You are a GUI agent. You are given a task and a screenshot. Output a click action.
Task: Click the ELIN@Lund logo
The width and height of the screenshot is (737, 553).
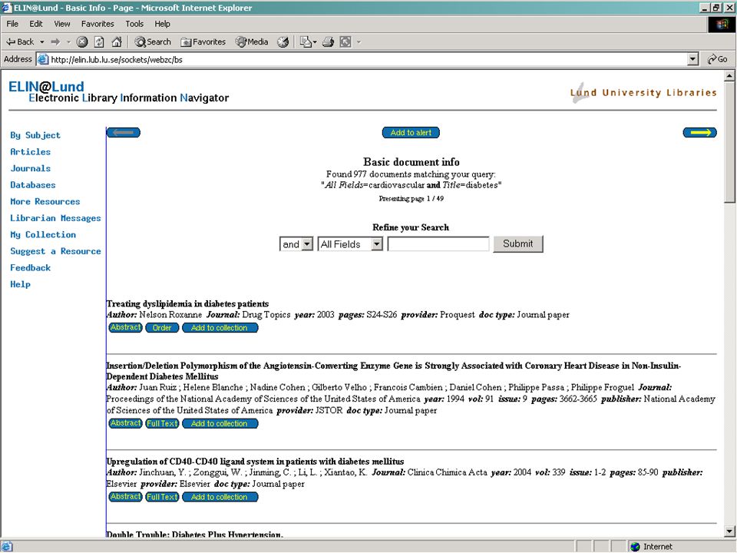pyautogui.click(x=46, y=87)
